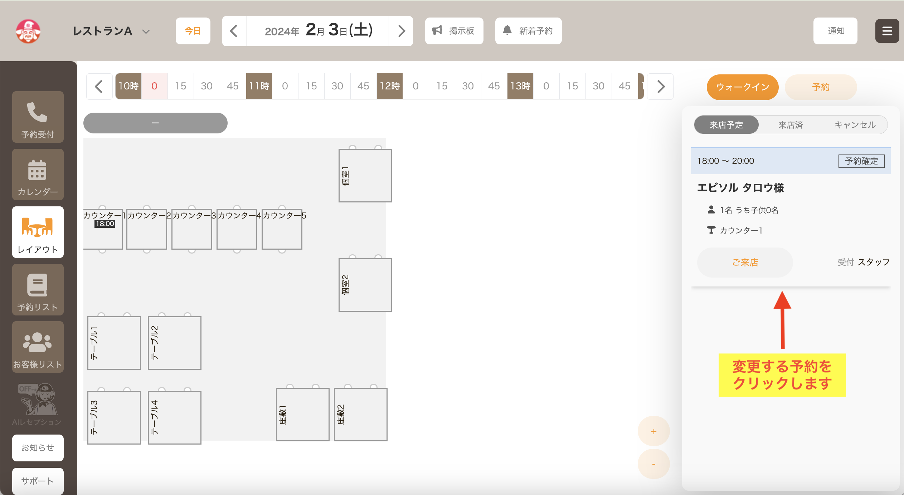This screenshot has width=904, height=495.
Task: Click the guest count person icon
Action: pos(711,210)
